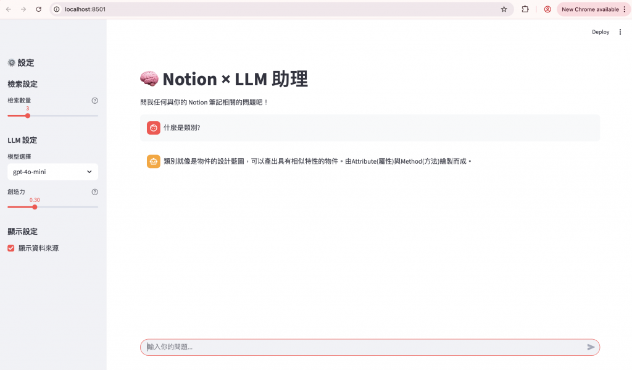Click the Deploy button

[600, 32]
